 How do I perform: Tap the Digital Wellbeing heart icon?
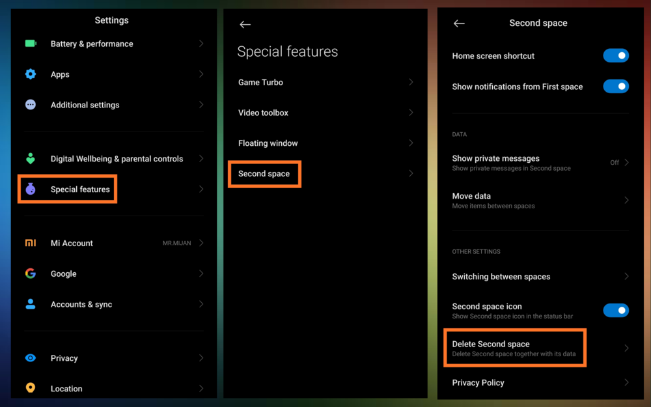(x=31, y=158)
